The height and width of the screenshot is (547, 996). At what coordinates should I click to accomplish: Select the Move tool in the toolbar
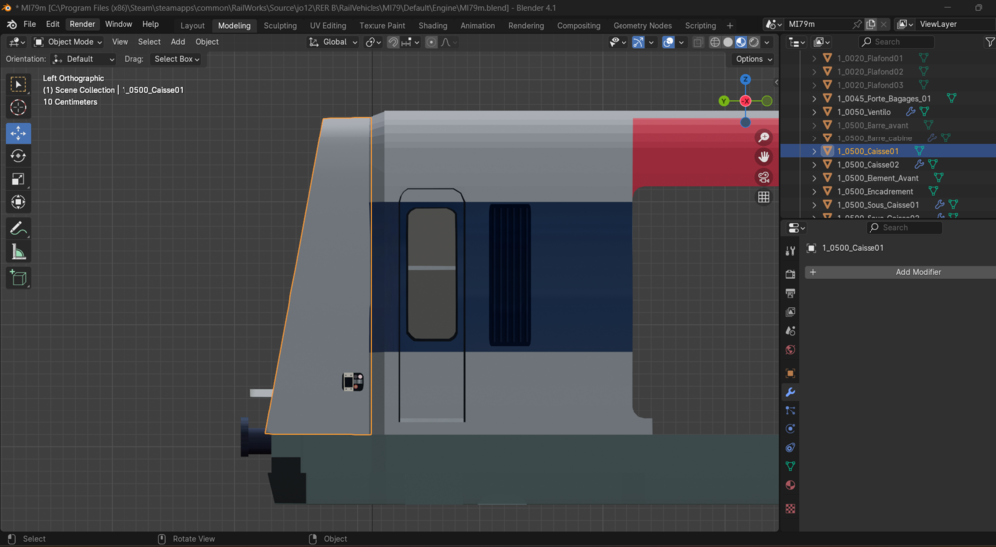[18, 134]
